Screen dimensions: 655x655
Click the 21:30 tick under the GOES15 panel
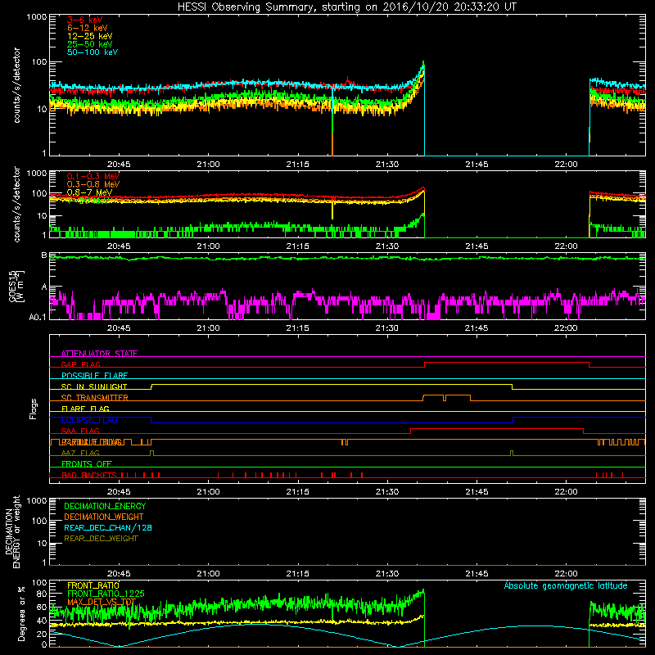click(x=386, y=328)
